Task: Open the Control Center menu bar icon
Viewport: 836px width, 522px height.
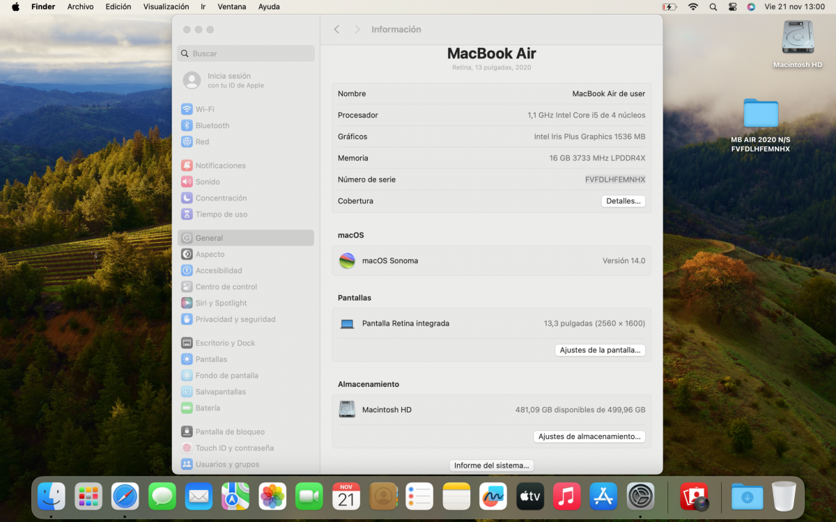Action: pos(732,7)
